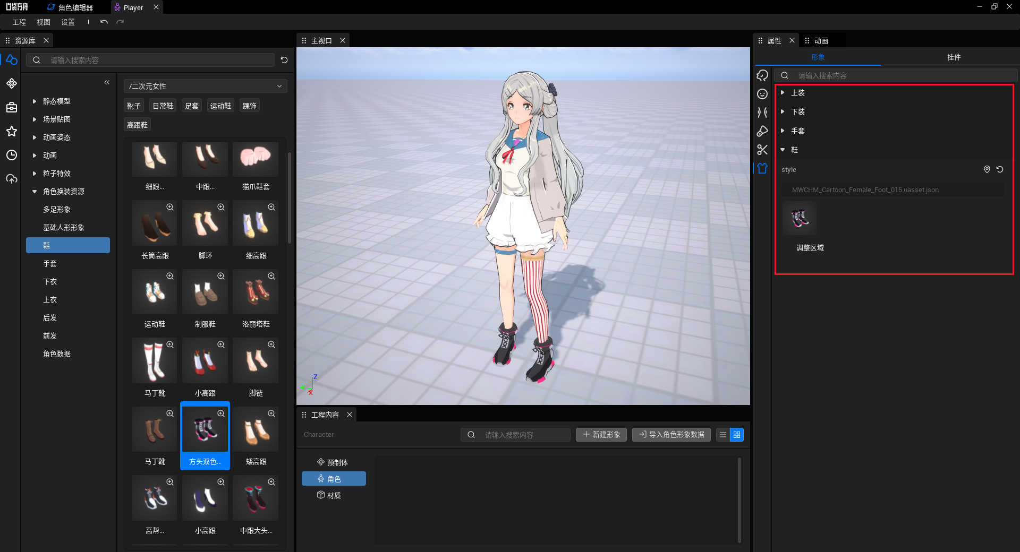Screen dimensions: 1020x552
Task: Click the properties panel search field
Action: coord(896,75)
